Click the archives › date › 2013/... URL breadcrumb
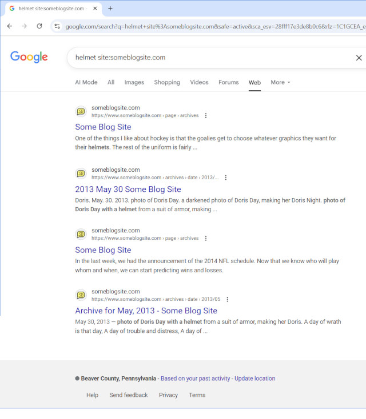Image resolution: width=366 pixels, height=419 pixels. (155, 178)
